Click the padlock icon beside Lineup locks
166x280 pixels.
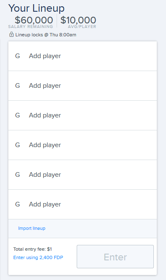coord(11,34)
